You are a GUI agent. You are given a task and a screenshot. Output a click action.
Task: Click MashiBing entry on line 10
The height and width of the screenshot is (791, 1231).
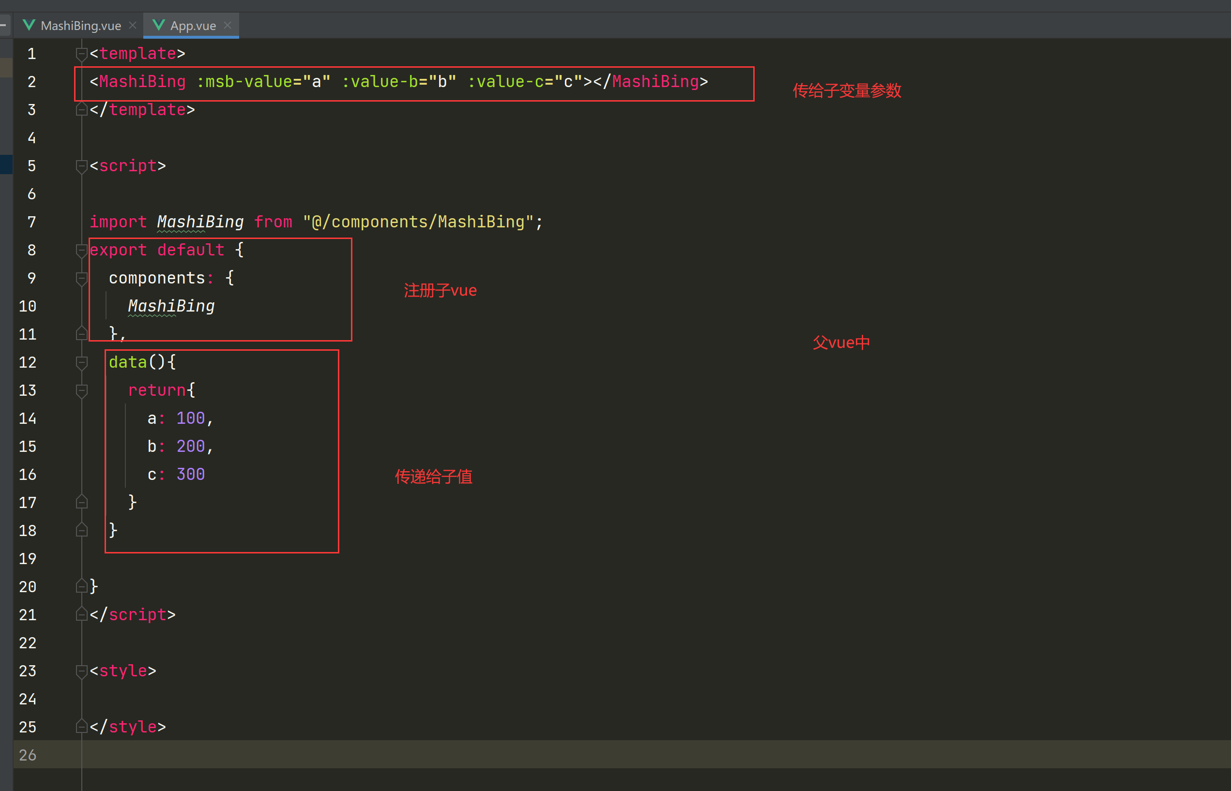171,306
